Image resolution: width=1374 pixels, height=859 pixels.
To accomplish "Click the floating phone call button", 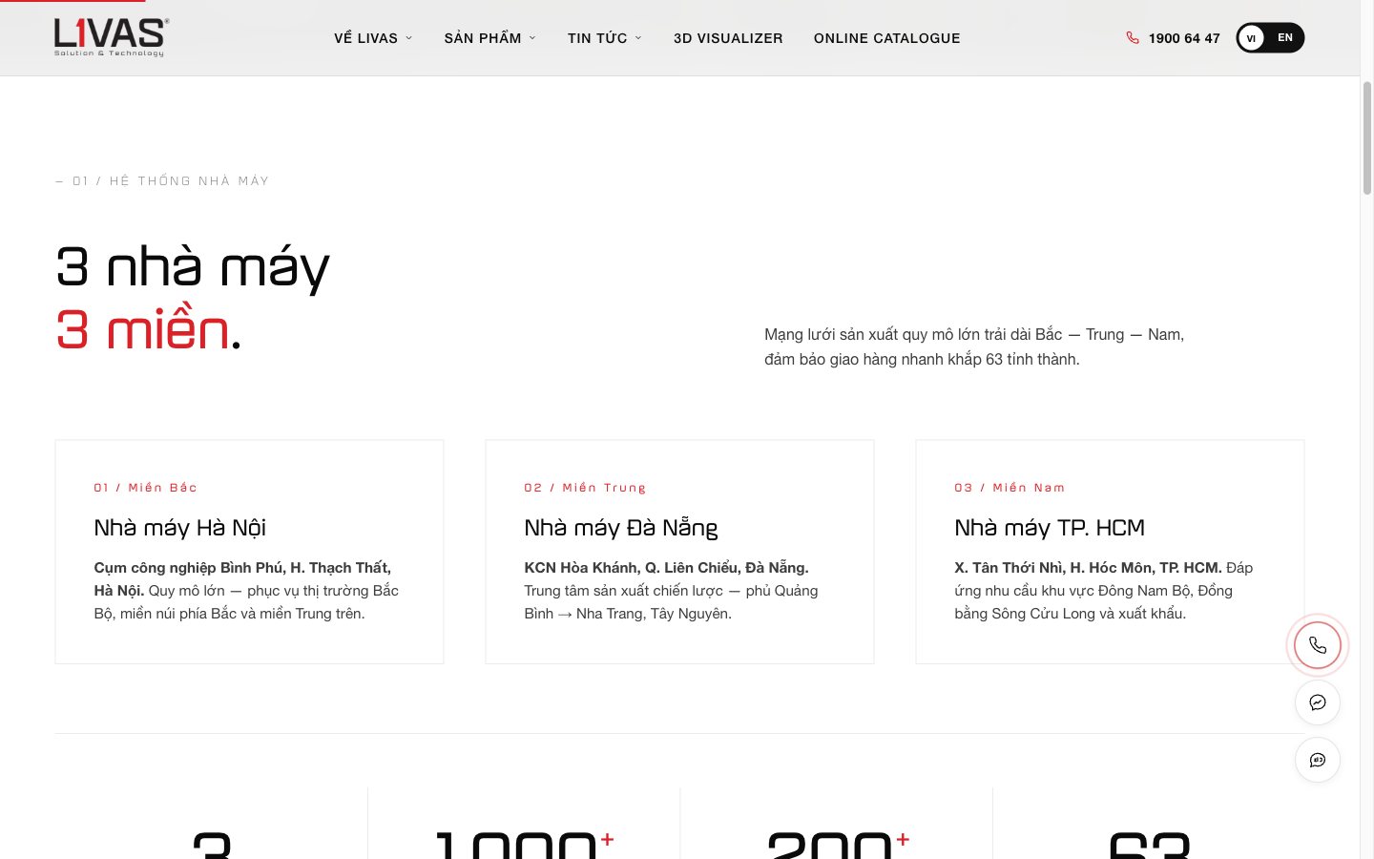I will [x=1318, y=645].
